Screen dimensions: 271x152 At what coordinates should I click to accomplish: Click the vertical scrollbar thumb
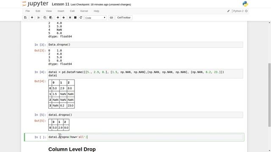[x=269, y=95]
